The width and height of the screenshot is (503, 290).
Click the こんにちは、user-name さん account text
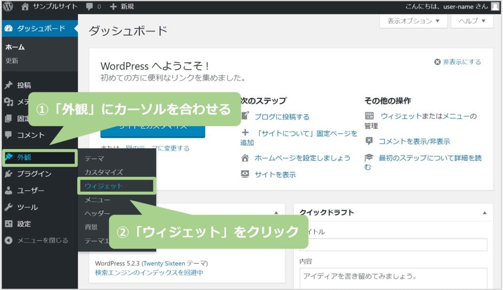tap(446, 6)
